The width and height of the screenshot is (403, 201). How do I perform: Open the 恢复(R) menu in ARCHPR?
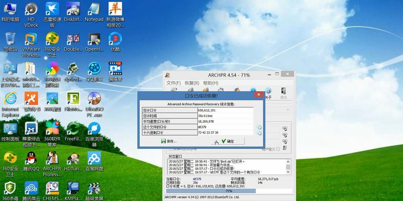click(192, 83)
